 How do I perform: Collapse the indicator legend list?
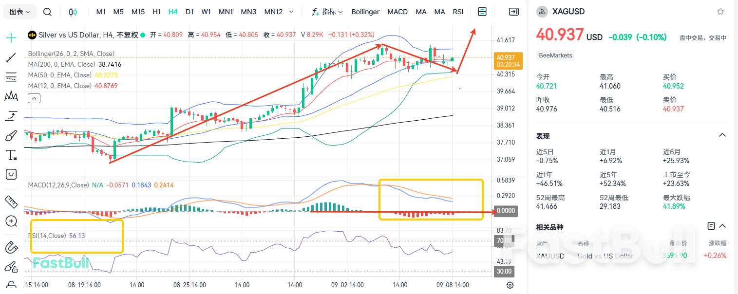coord(34,98)
